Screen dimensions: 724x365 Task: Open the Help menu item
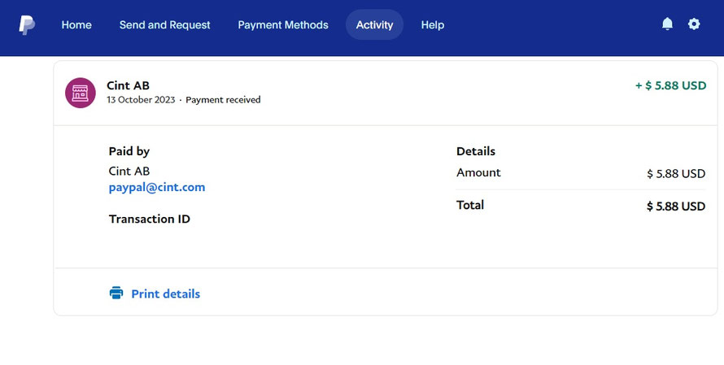pyautogui.click(x=433, y=25)
